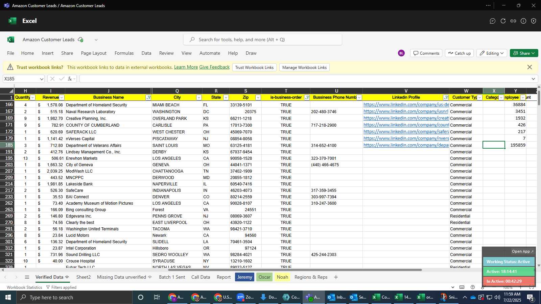This screenshot has width=541, height=304.
Task: Add a new sheet with the plus icon
Action: pos(336,277)
